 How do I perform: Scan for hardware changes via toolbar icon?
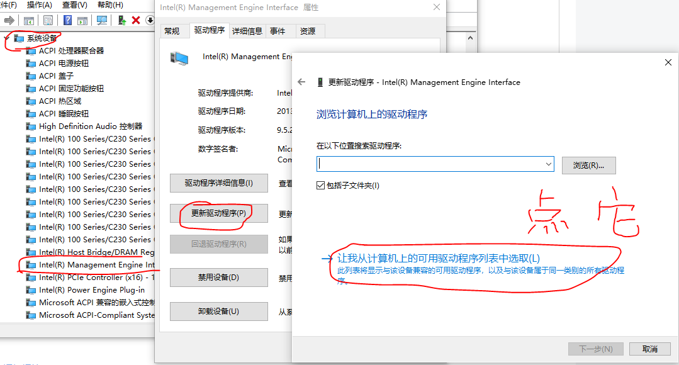point(101,20)
